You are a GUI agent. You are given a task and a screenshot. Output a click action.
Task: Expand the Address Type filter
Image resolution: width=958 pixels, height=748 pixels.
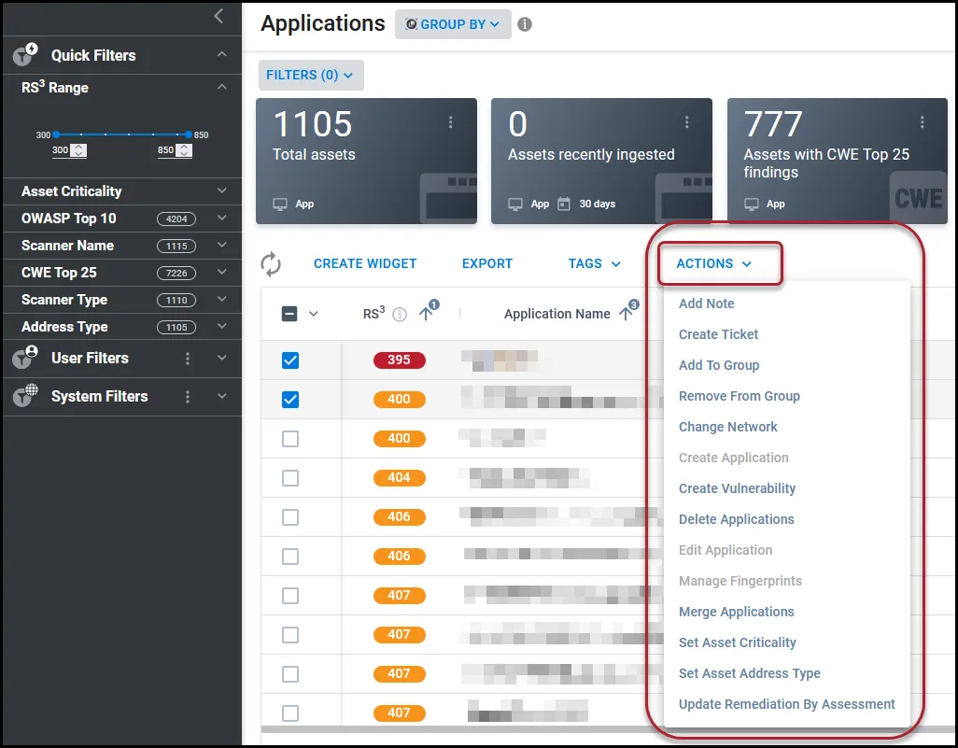coord(222,327)
